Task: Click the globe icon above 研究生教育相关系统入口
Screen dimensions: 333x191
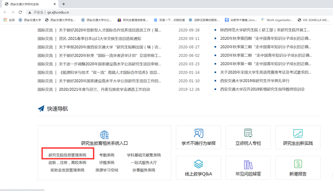Action: tap(104, 135)
